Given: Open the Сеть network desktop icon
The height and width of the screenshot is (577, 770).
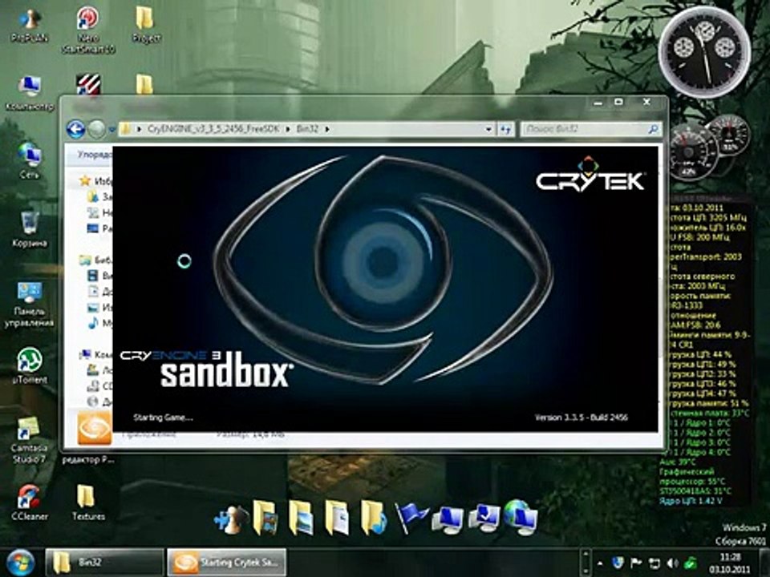Looking at the screenshot, I should [30, 161].
